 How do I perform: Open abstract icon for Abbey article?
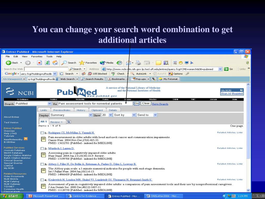[x=43, y=170]
